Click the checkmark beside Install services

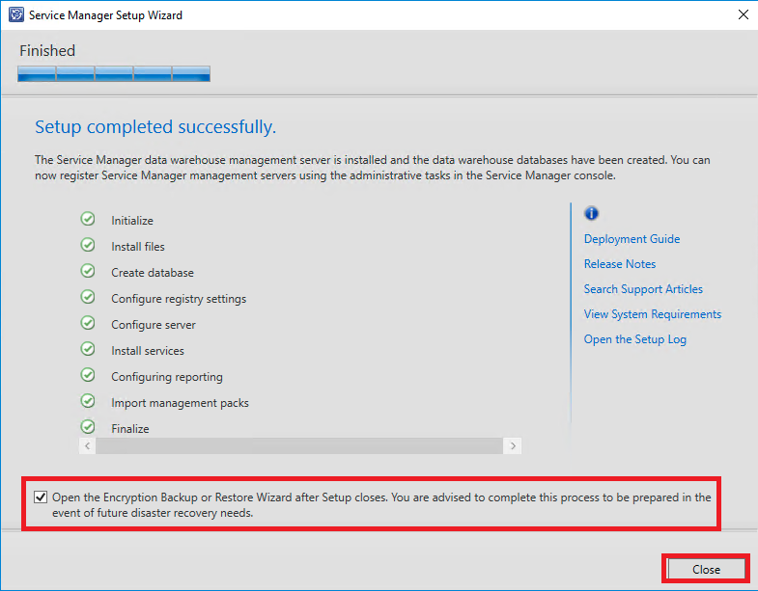[88, 350]
